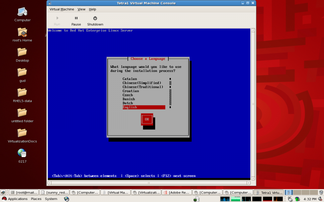
Task: Select Chinese(Traditional) in the language list
Action: point(144,87)
